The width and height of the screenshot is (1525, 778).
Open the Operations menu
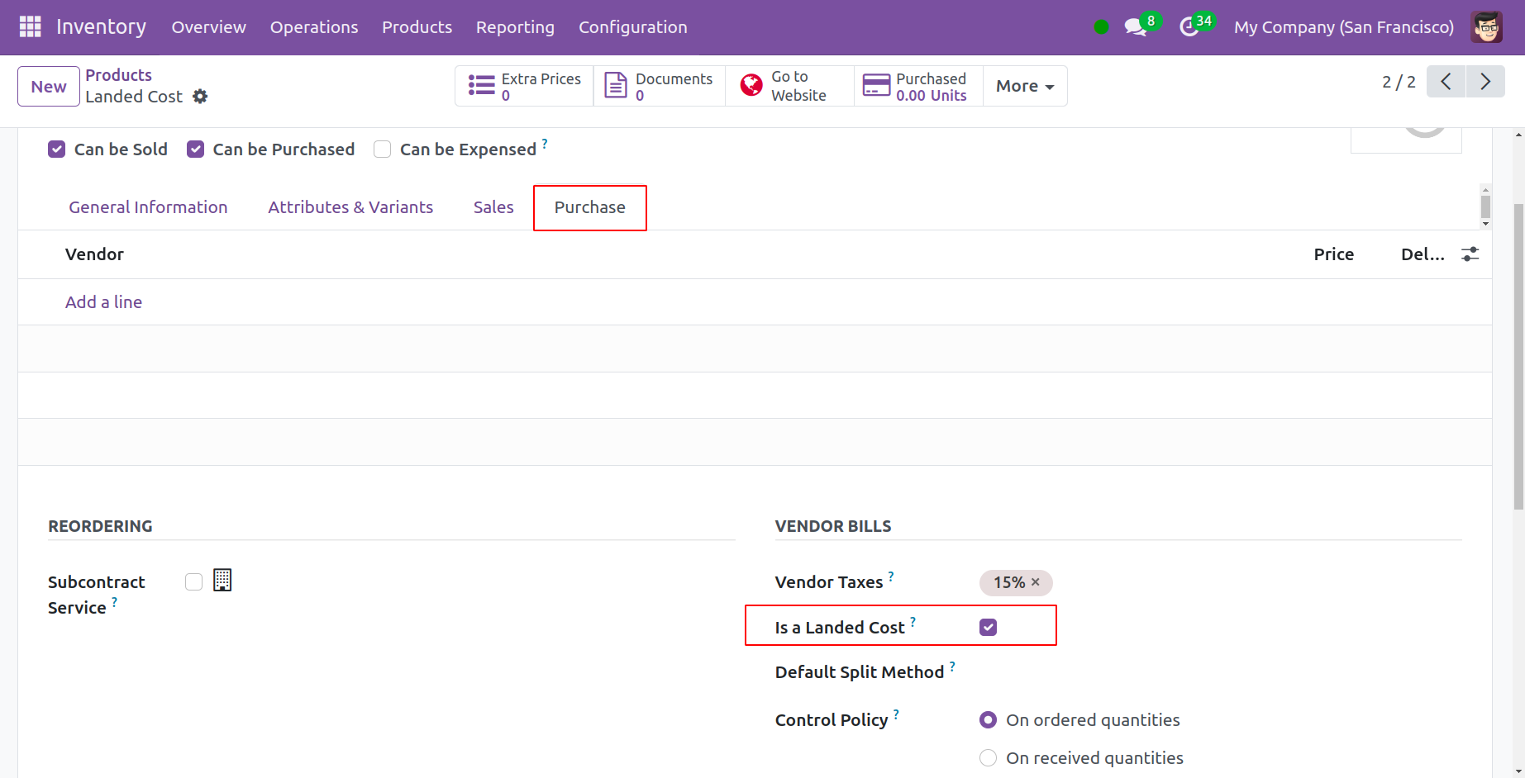(x=314, y=27)
